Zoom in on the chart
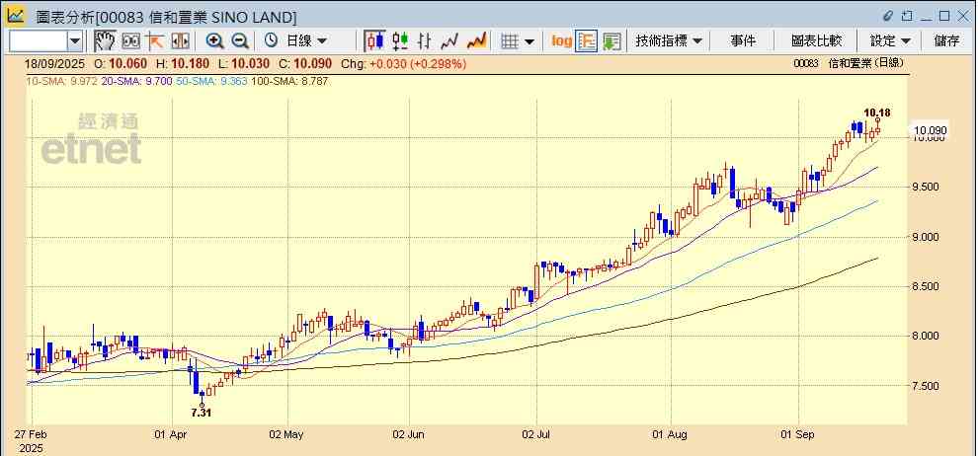Screen dimensions: 978x456 (215, 41)
